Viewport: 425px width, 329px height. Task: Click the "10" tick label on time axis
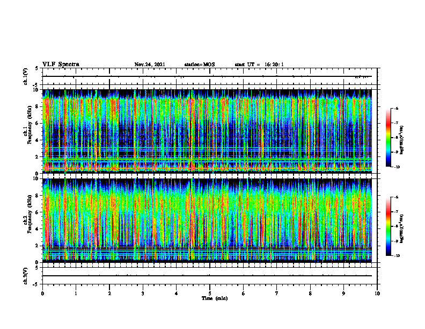(x=377, y=294)
